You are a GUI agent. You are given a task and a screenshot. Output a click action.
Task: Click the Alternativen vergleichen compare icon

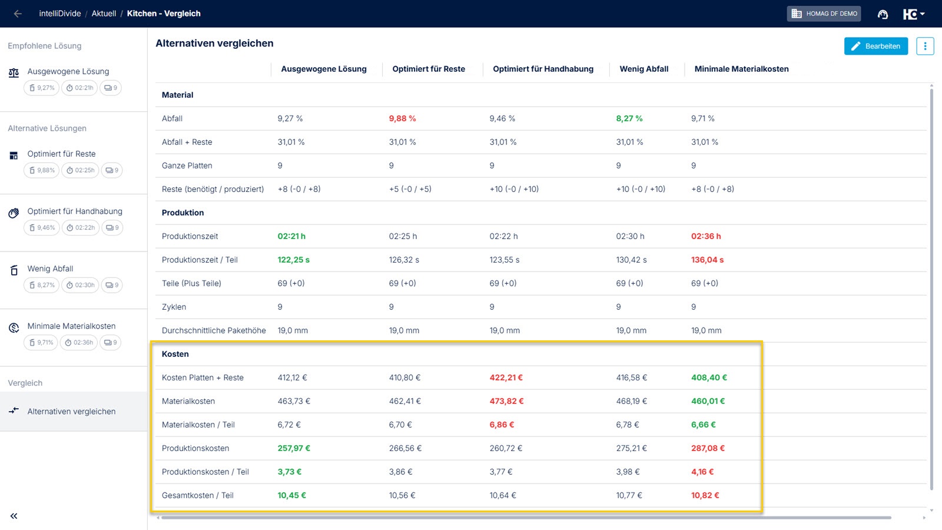(14, 411)
